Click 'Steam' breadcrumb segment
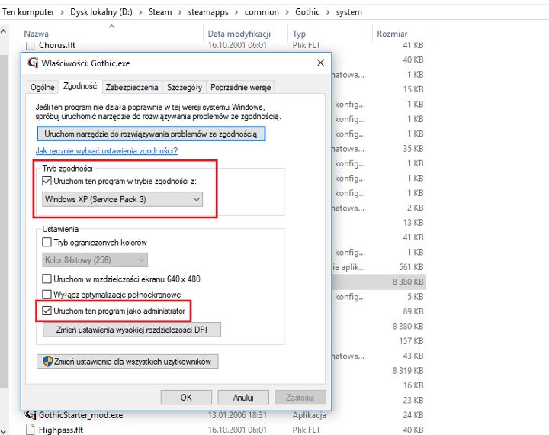549x435 pixels. tap(160, 12)
